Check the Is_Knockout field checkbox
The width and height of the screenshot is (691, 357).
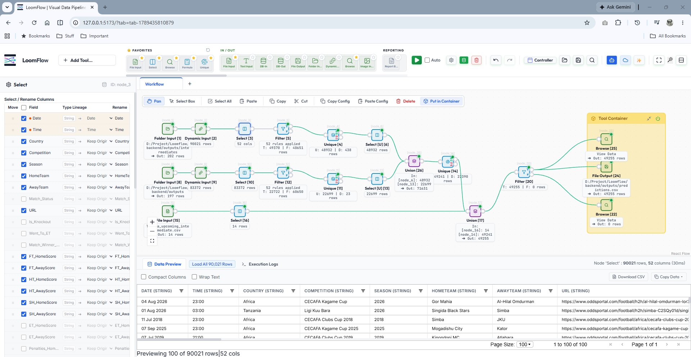[24, 222]
